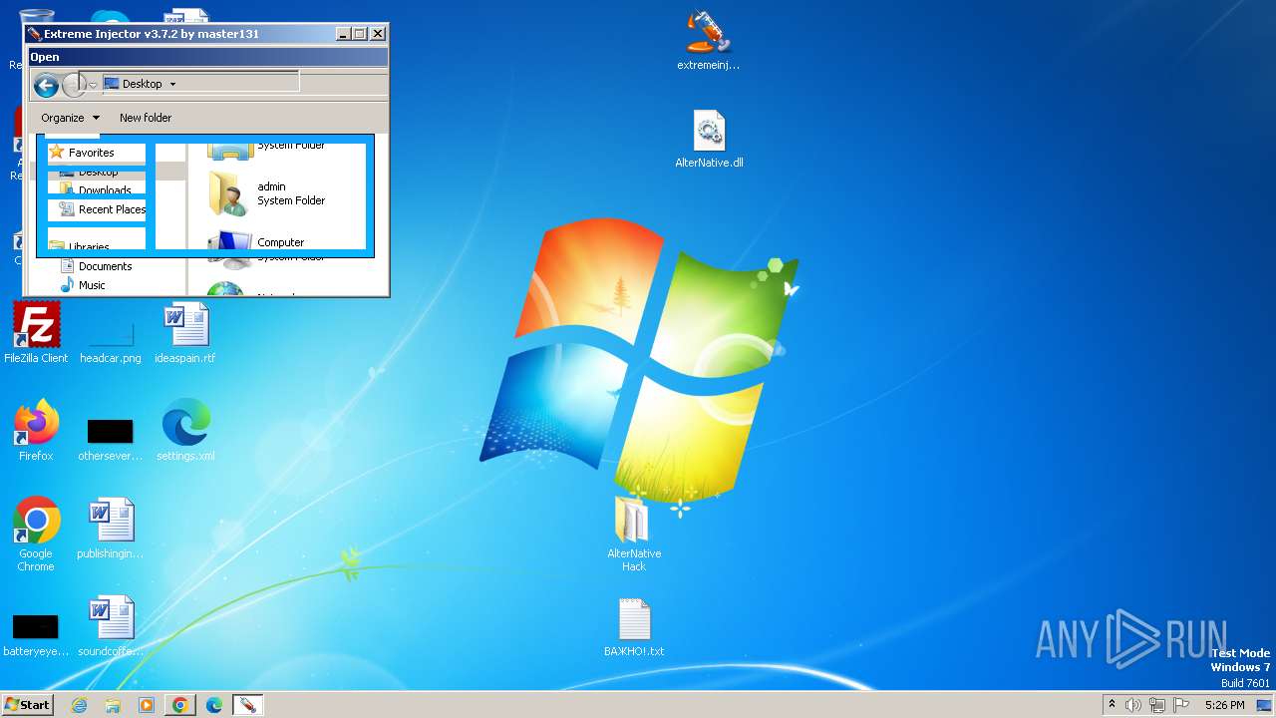Maximize the Extreme Injector window

pyautogui.click(x=360, y=34)
